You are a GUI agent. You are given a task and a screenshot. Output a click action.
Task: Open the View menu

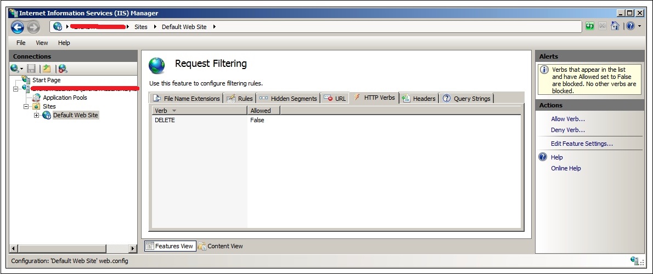pos(42,43)
